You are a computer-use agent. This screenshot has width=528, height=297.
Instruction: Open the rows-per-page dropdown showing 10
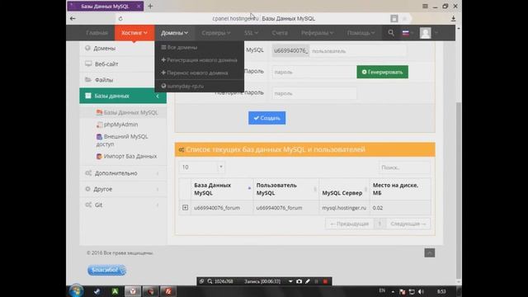[x=202, y=167]
